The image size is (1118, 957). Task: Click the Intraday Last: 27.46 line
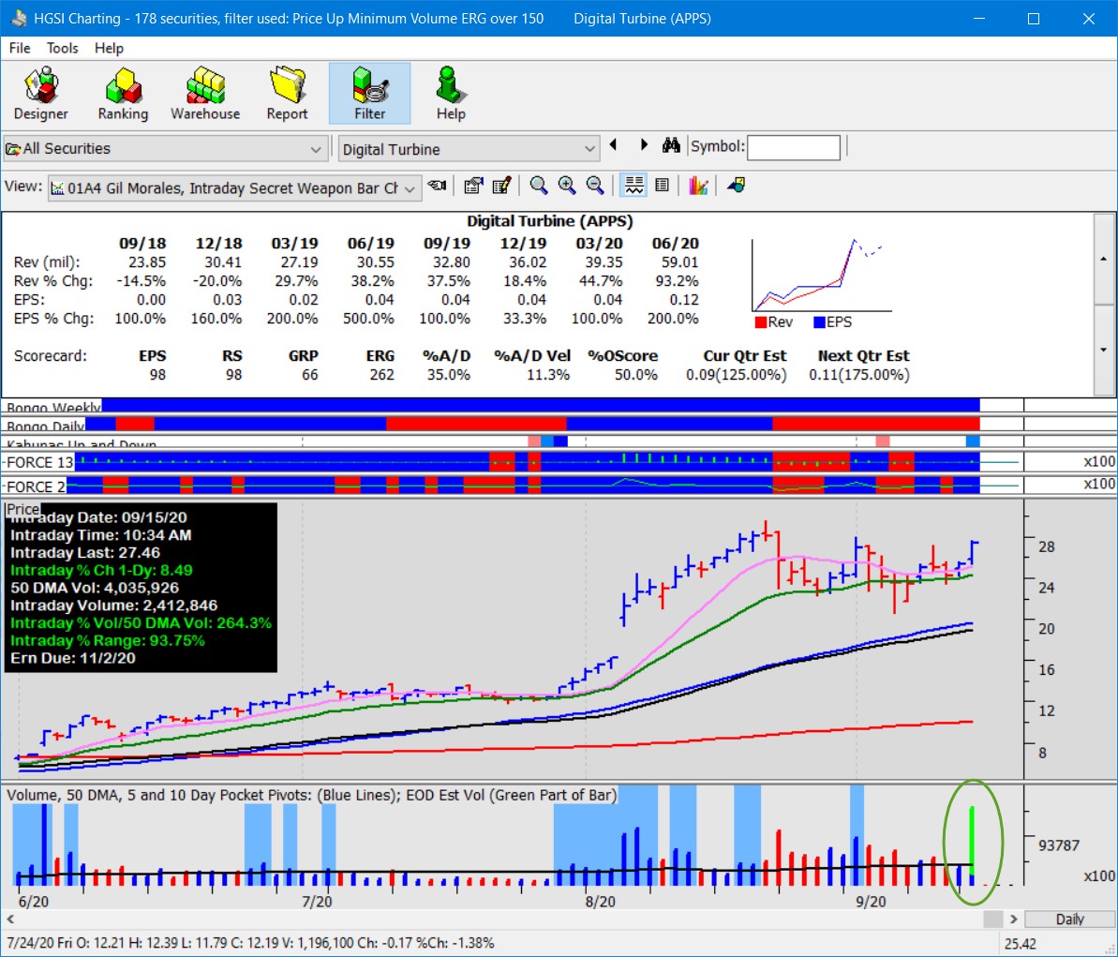click(x=85, y=553)
